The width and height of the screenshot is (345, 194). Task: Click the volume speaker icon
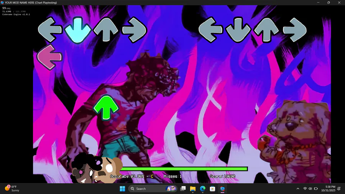click(310, 189)
